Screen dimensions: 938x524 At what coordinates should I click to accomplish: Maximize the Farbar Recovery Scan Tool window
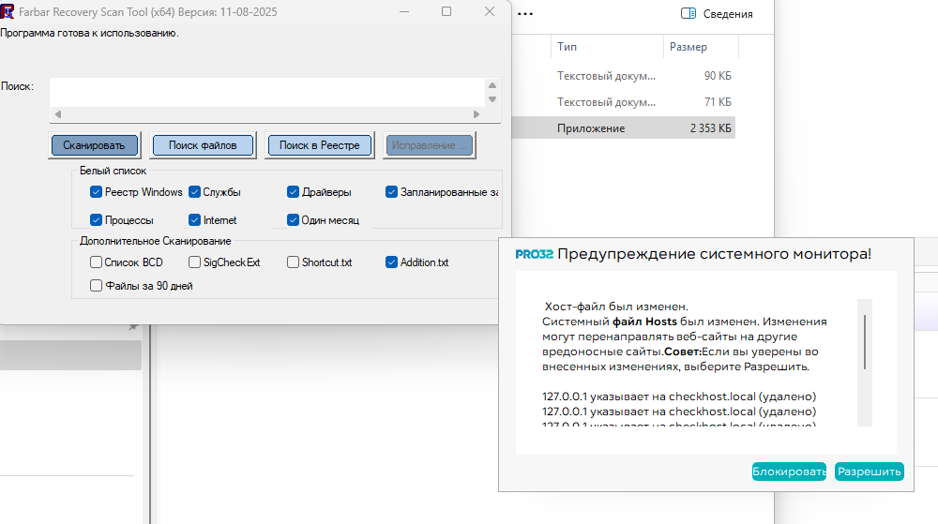tap(446, 11)
